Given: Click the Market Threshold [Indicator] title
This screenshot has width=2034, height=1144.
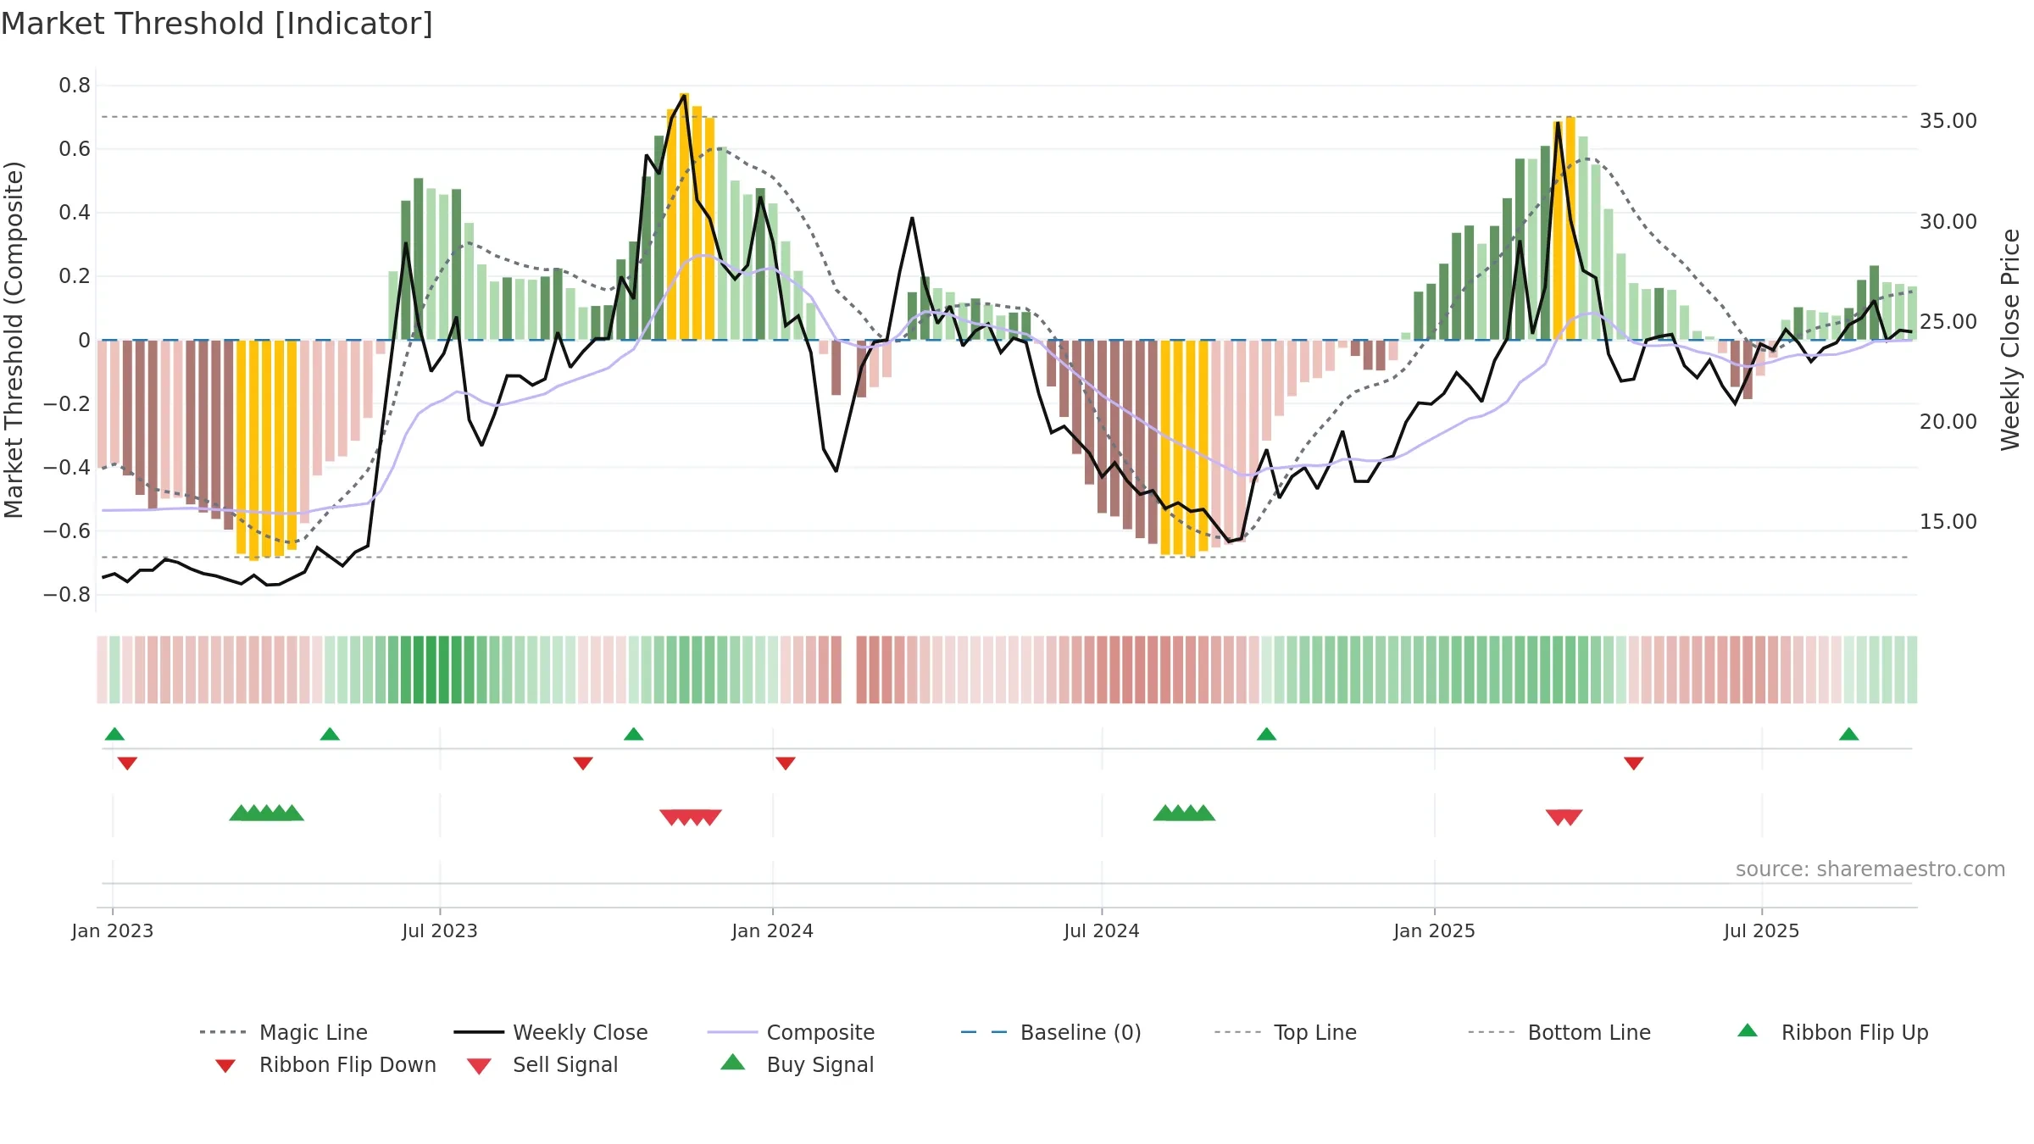Looking at the screenshot, I should (217, 24).
